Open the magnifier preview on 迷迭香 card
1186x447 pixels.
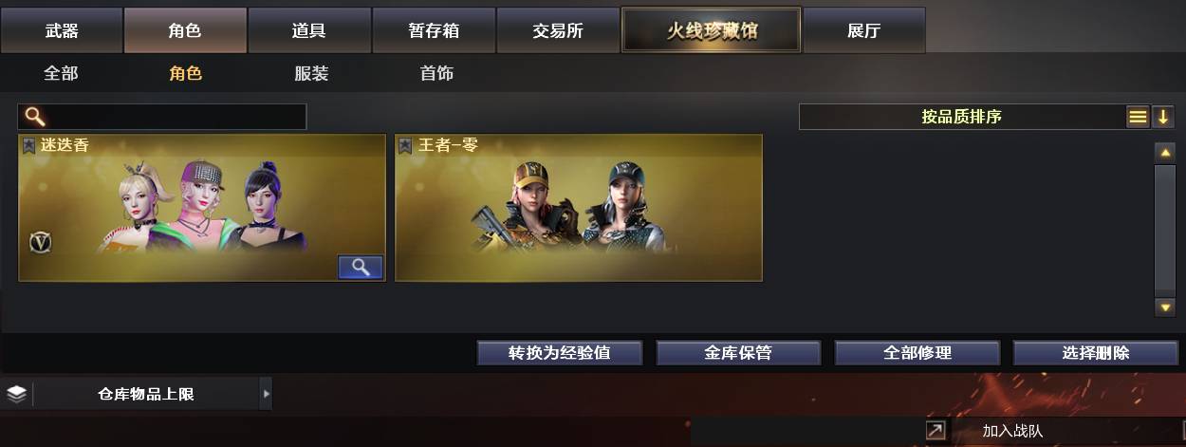(361, 268)
